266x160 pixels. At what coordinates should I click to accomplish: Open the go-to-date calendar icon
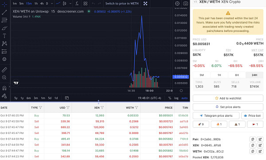tap(66, 98)
